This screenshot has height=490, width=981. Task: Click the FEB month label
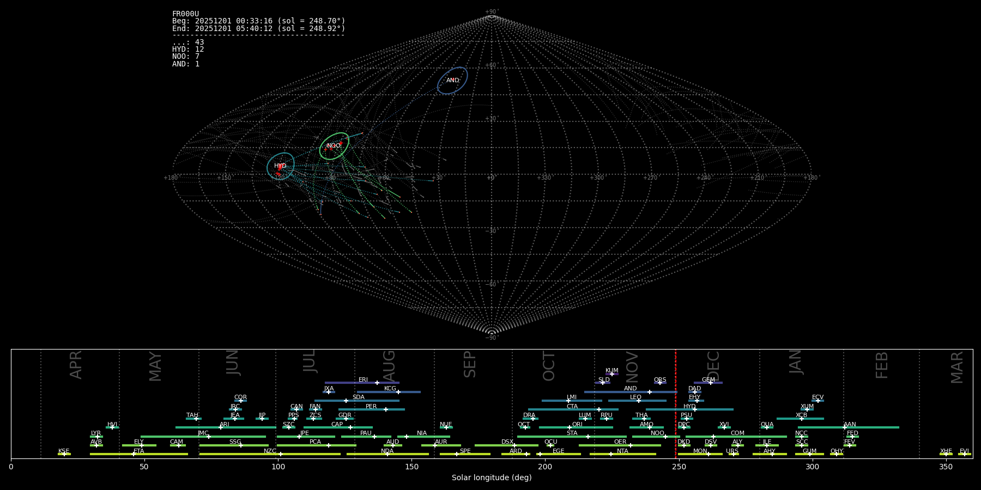[x=882, y=365]
